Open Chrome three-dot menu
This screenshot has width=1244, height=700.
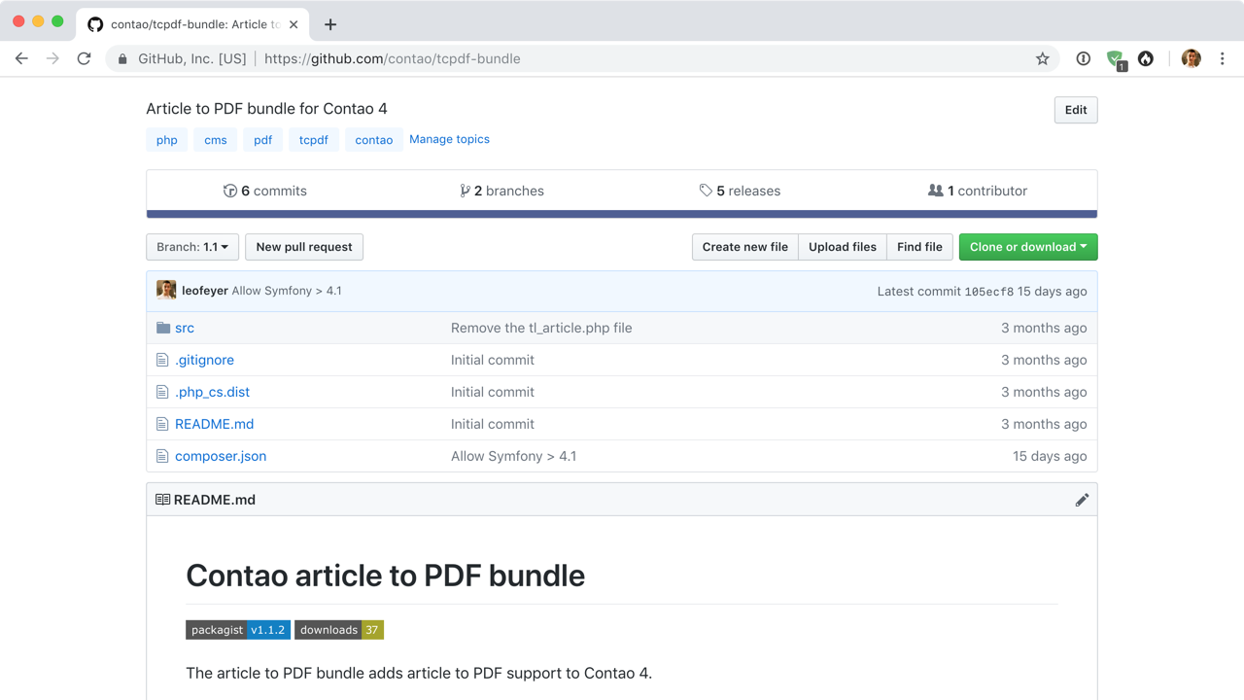tap(1223, 58)
